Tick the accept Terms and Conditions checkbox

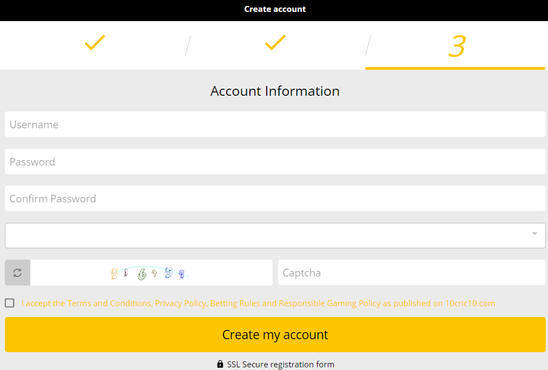click(10, 303)
